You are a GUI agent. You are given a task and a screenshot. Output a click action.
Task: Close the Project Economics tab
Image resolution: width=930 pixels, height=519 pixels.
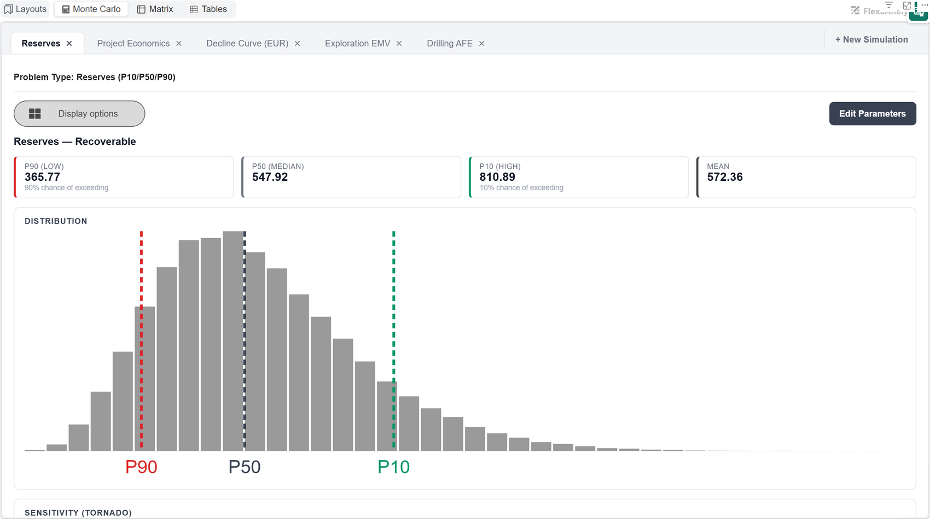(179, 44)
